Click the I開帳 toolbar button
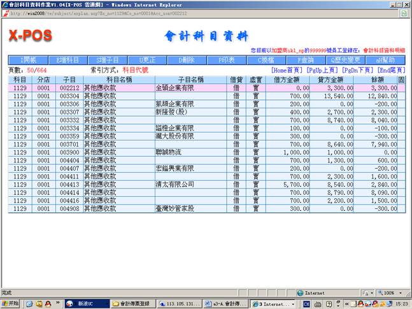This screenshot has width=412, height=309. coord(29,60)
